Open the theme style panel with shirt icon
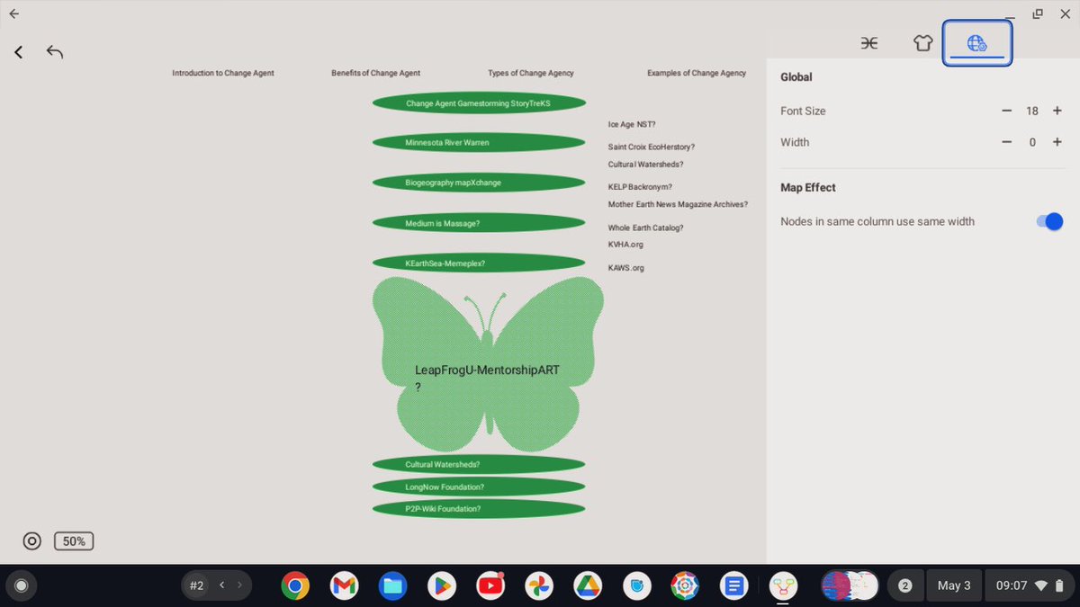The height and width of the screenshot is (607, 1080). [923, 42]
